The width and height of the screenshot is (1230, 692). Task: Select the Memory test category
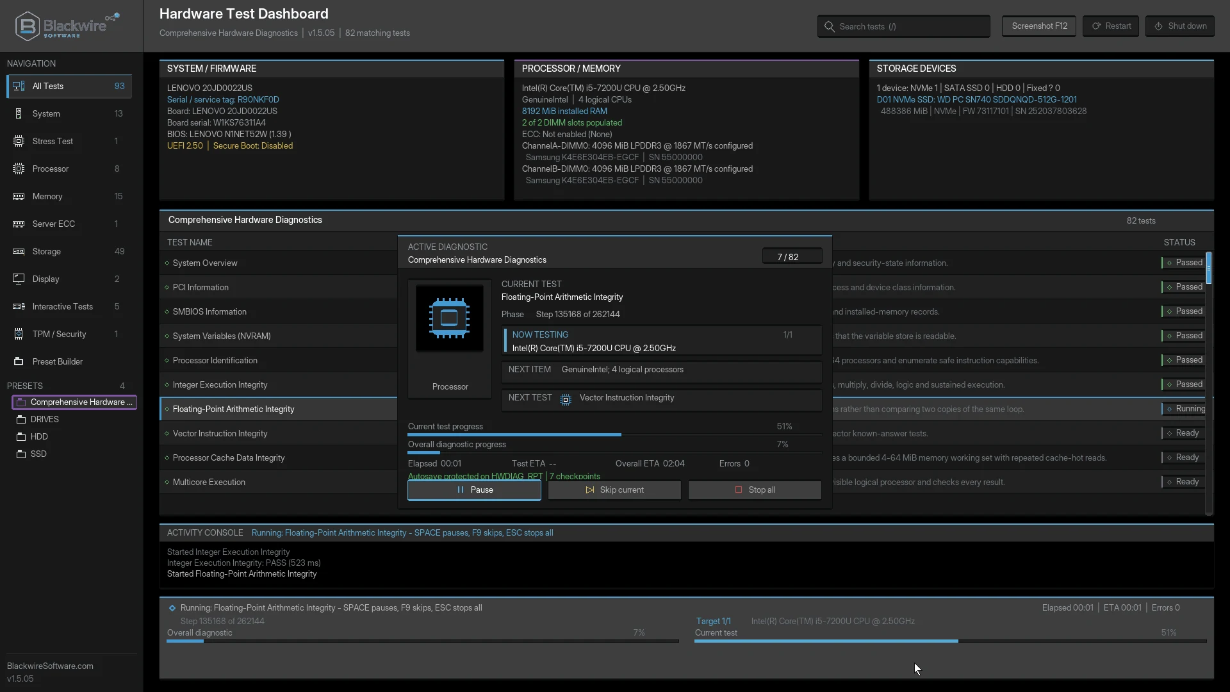coord(69,197)
